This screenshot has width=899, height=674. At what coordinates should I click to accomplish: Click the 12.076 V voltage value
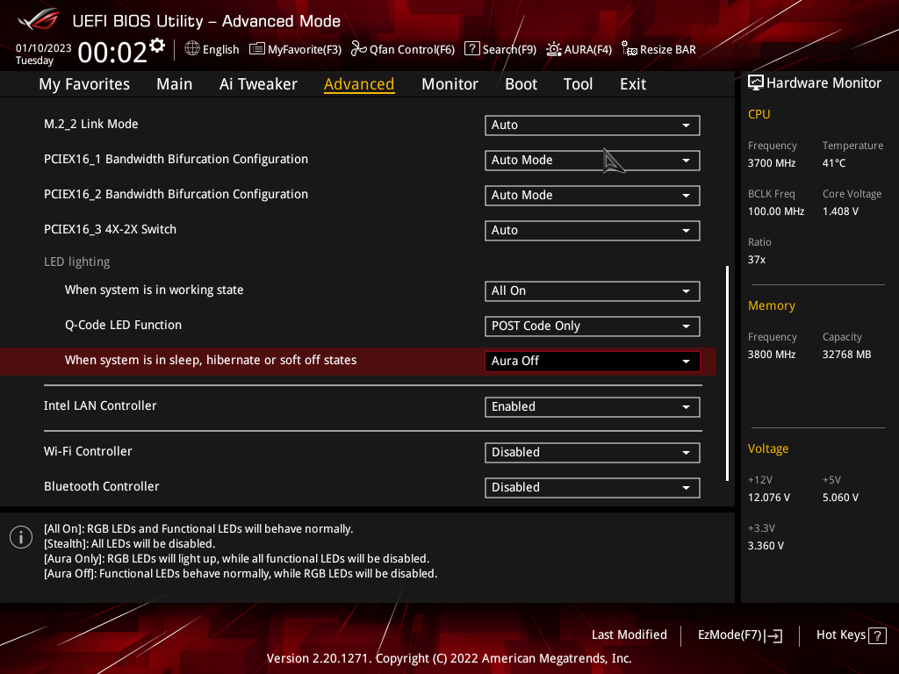(768, 498)
